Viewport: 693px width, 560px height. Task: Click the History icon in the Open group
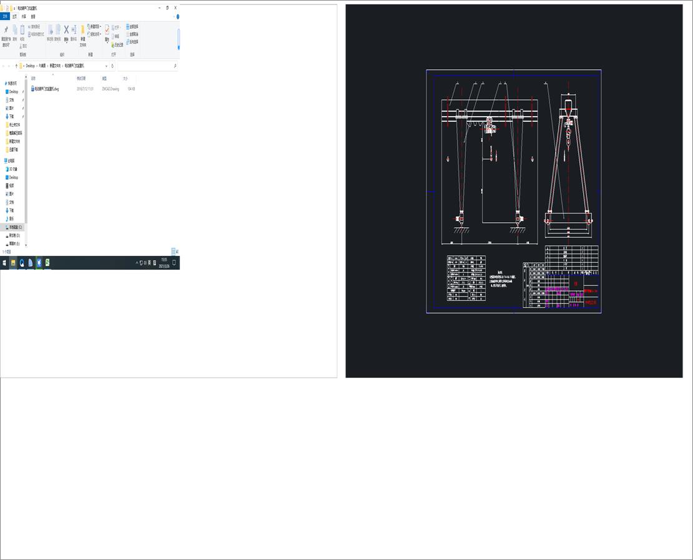pyautogui.click(x=112, y=45)
